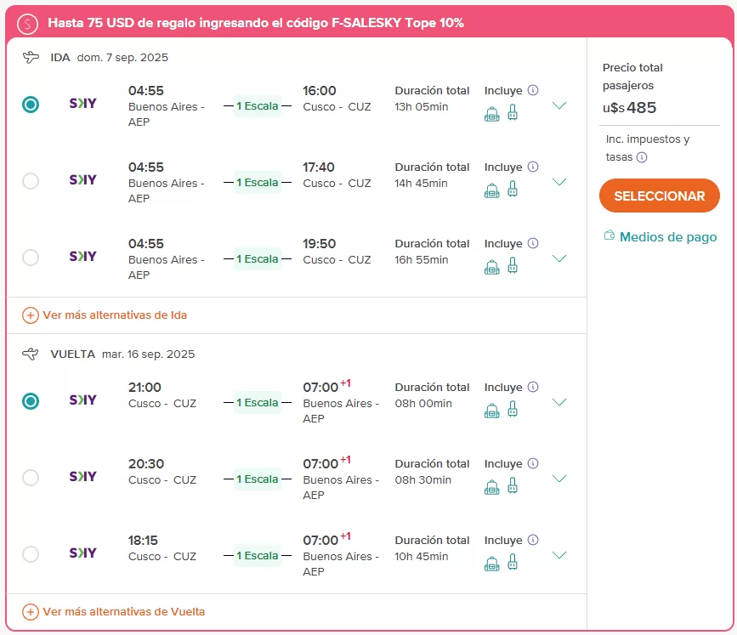Click the carry-on luggage icon on the 18:15 return flight
The height and width of the screenshot is (635, 737).
pos(513,563)
